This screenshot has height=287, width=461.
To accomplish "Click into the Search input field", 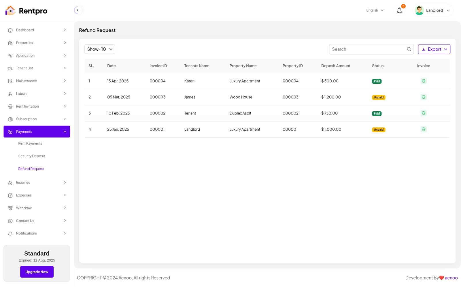I will pos(367,49).
